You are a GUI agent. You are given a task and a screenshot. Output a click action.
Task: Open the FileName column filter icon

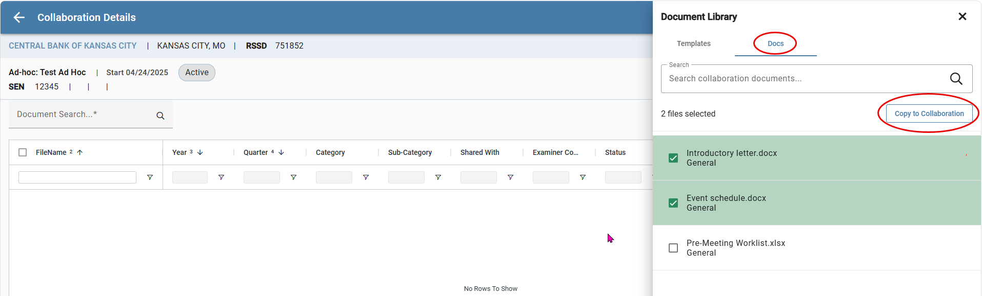150,177
